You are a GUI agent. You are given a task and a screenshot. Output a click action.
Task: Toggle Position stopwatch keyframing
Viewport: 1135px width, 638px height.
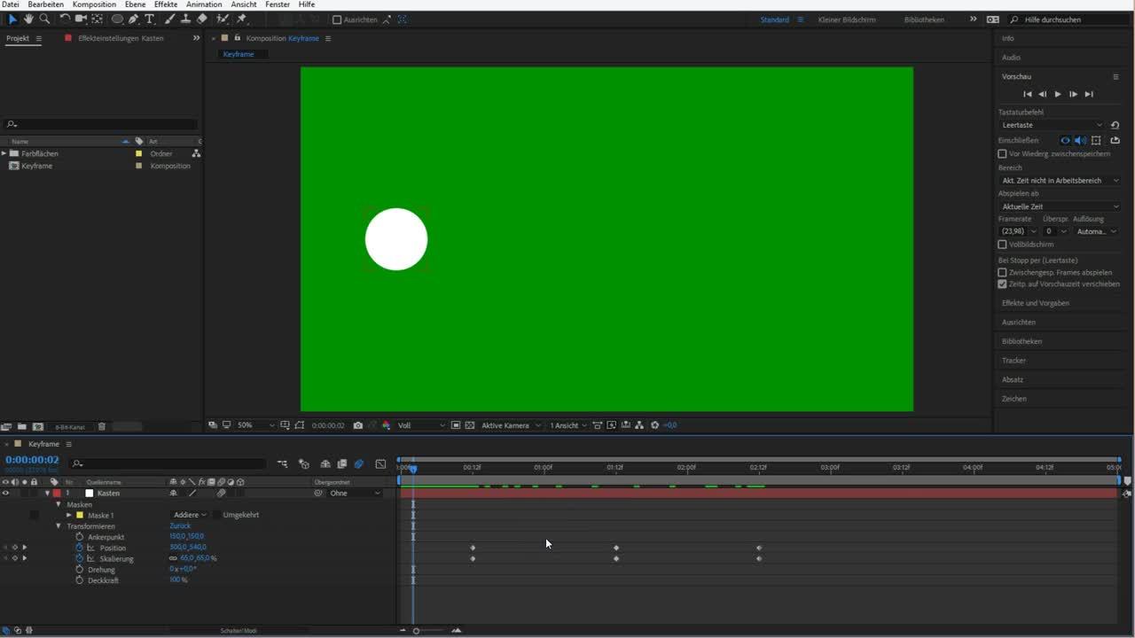click(x=79, y=548)
